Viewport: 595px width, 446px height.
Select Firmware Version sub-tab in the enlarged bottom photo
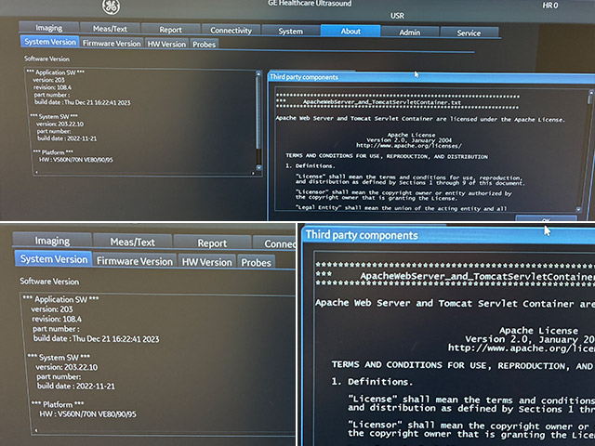pos(134,261)
